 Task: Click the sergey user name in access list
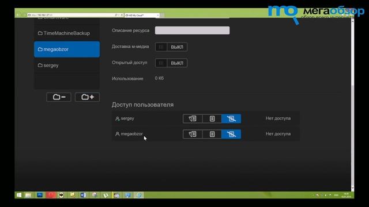[x=127, y=118]
